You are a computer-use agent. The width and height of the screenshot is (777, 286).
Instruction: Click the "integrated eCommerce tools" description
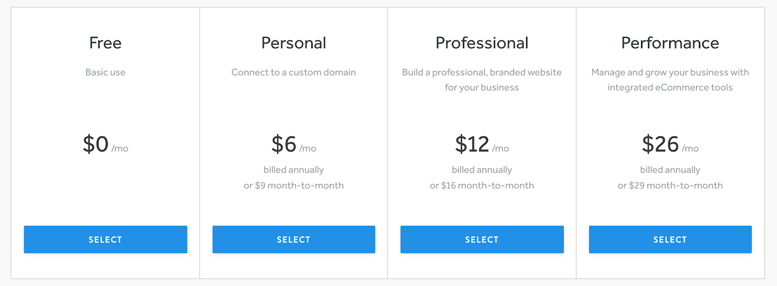point(670,87)
